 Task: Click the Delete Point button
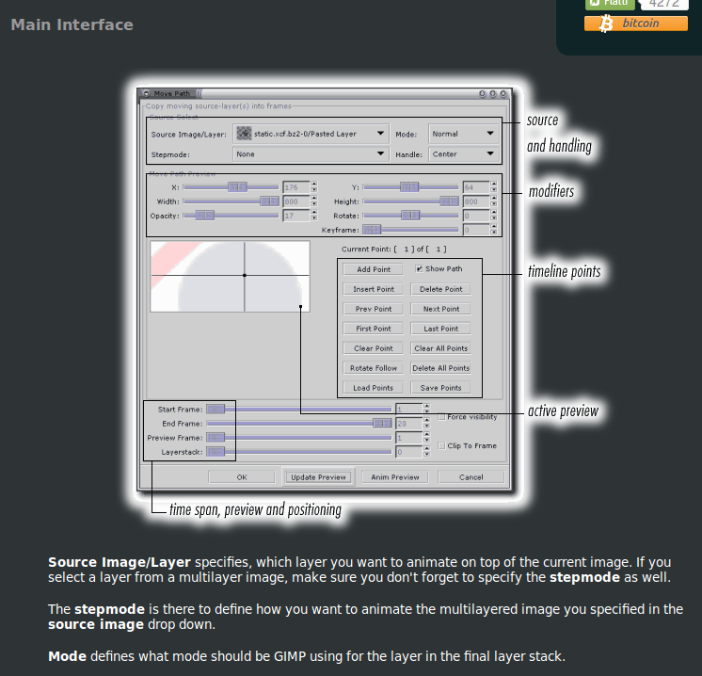click(x=441, y=289)
